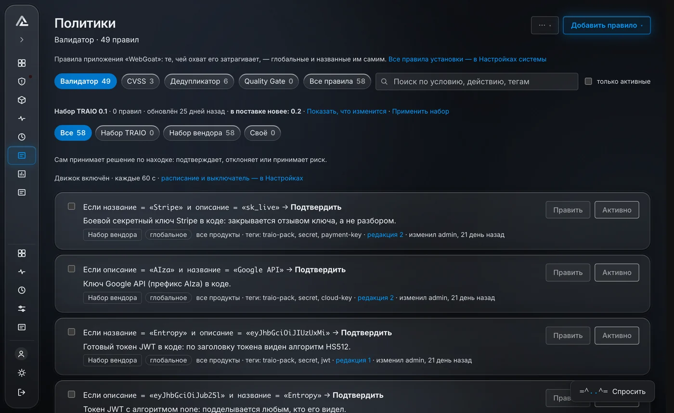Switch to the «Валидатор 49» tab
The image size is (674, 413).
pyautogui.click(x=85, y=81)
